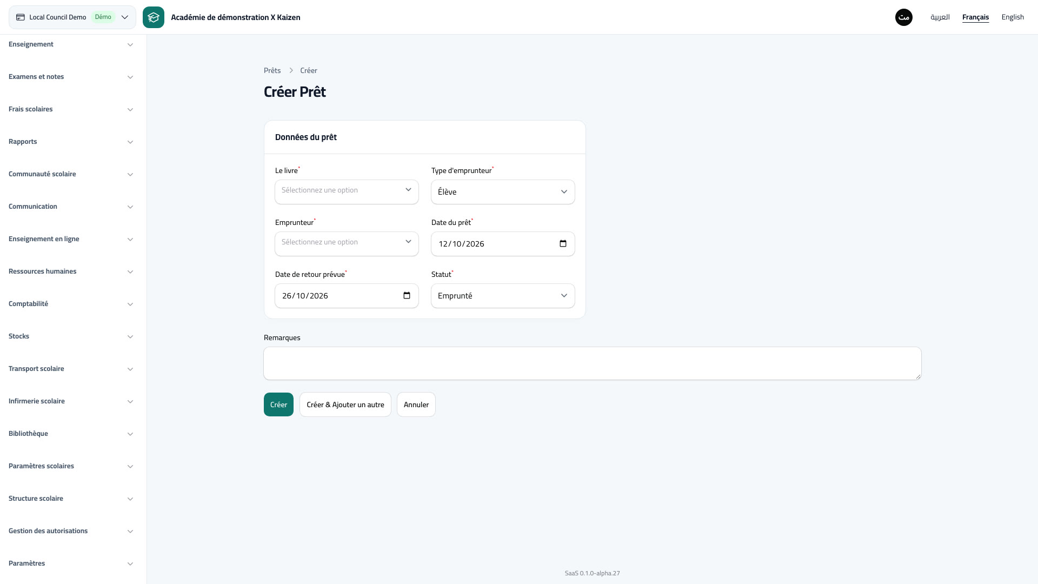Cancel with the Annuler button
This screenshot has width=1038, height=584.
pos(416,404)
